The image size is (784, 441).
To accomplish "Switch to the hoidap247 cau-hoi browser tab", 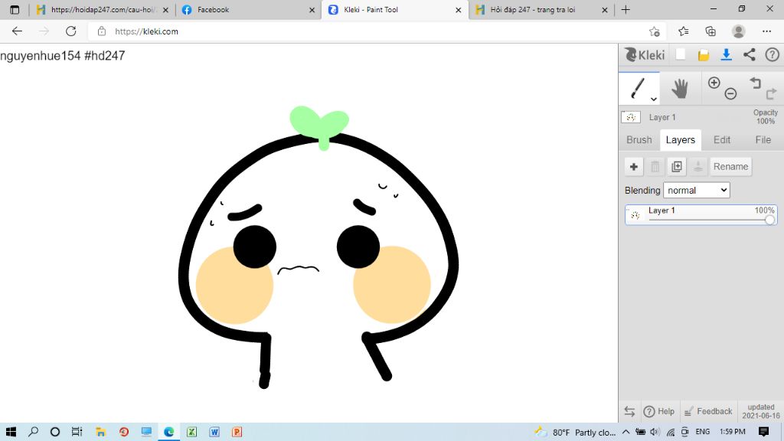I will (x=104, y=9).
